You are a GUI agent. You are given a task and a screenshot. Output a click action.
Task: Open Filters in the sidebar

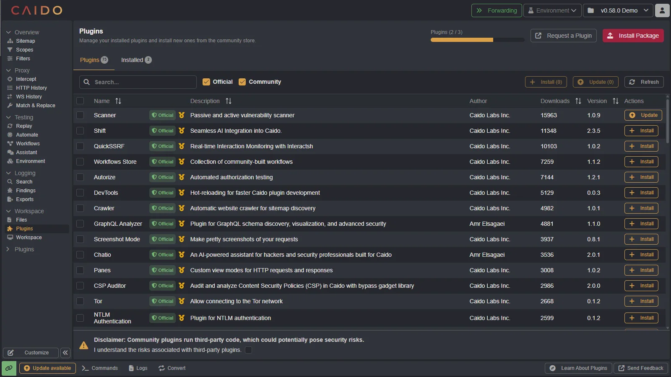pyautogui.click(x=23, y=59)
